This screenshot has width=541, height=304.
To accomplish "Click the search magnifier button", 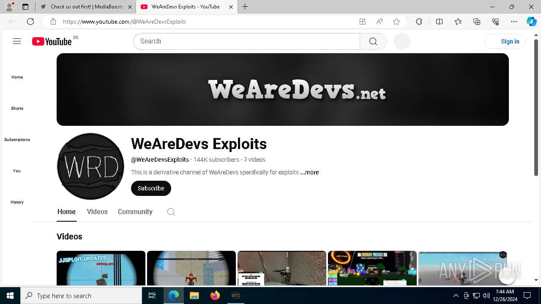I will [373, 41].
